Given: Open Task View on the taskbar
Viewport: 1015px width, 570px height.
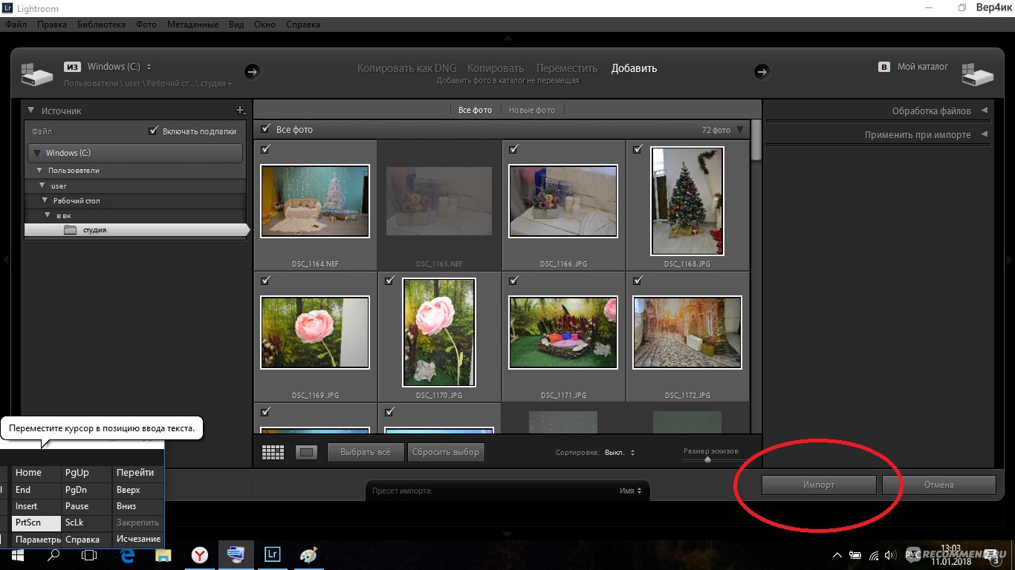Looking at the screenshot, I should [89, 554].
